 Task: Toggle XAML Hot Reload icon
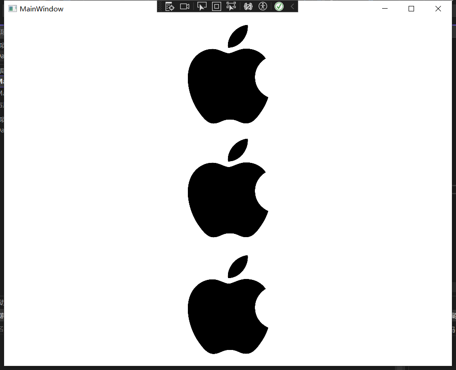[x=248, y=6]
